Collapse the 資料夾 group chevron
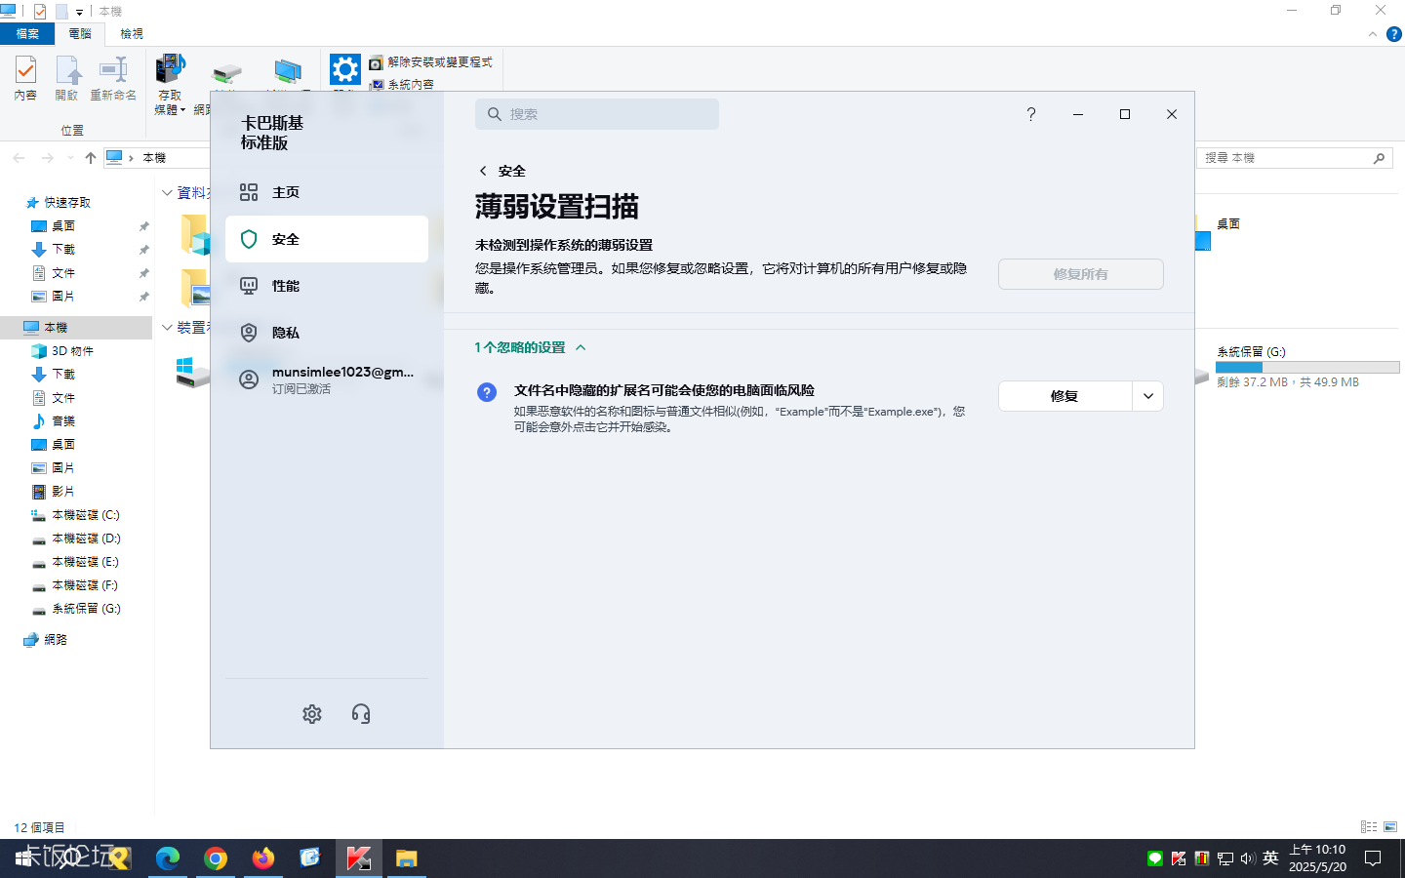This screenshot has height=878, width=1405. coord(167,193)
